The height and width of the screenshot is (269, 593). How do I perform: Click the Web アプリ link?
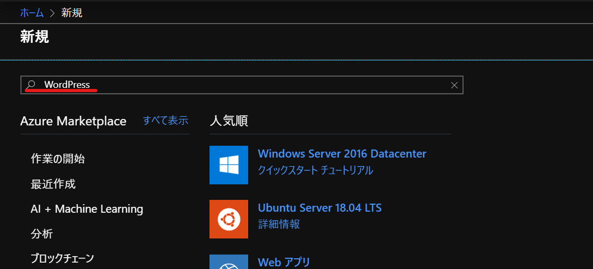click(x=284, y=262)
